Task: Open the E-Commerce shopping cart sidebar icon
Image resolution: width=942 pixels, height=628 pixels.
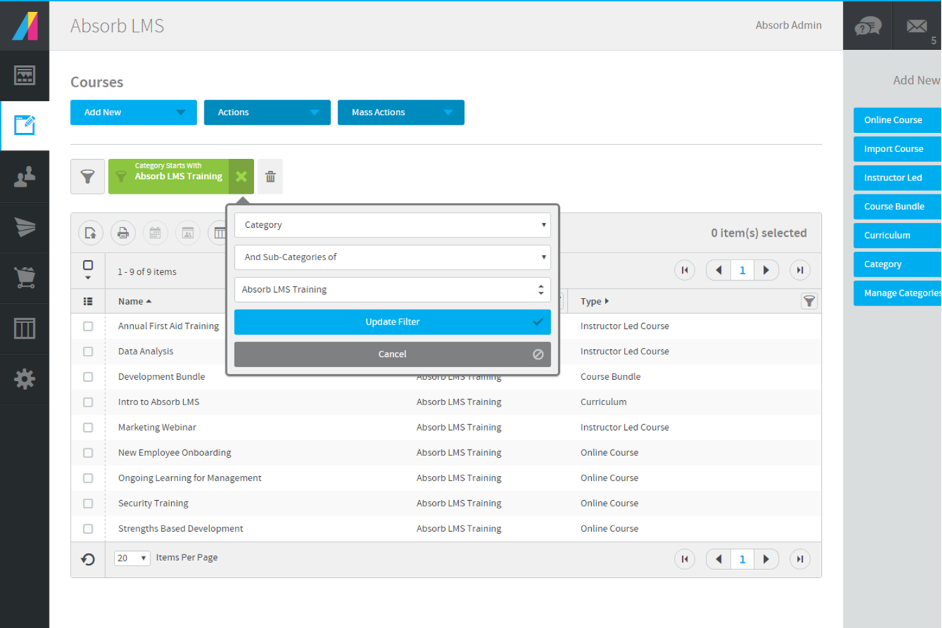Action: click(25, 278)
